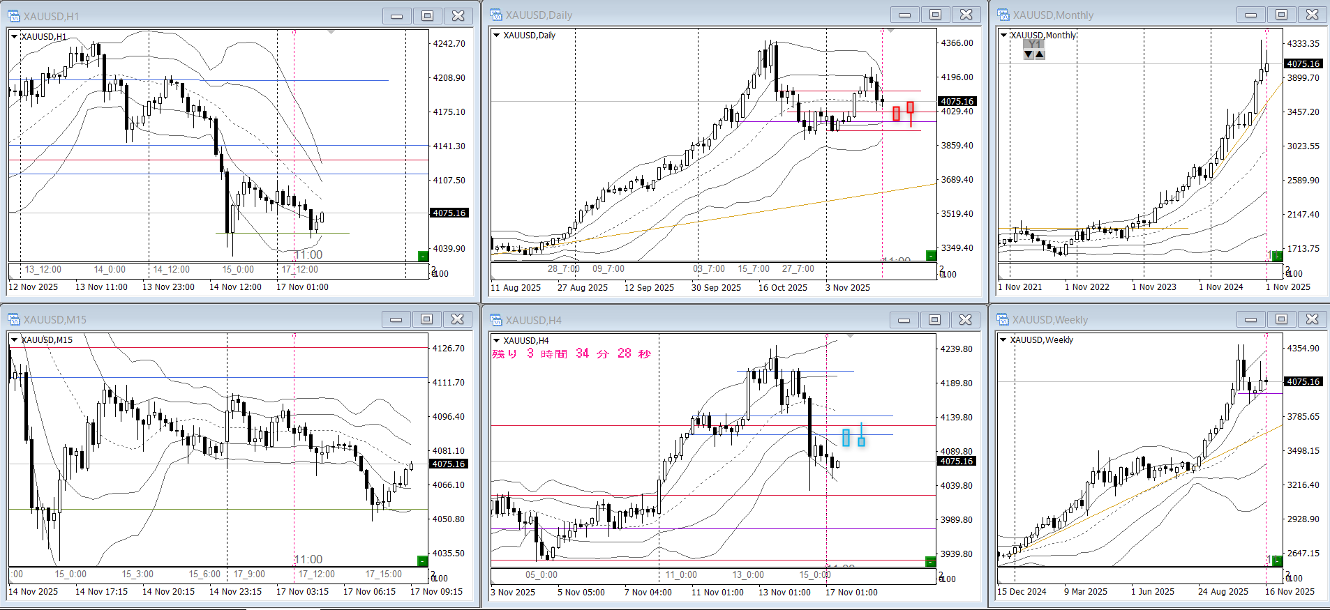The height and width of the screenshot is (610, 1330).
Task: Toggle green minus square on Daily chart
Action: click(931, 256)
